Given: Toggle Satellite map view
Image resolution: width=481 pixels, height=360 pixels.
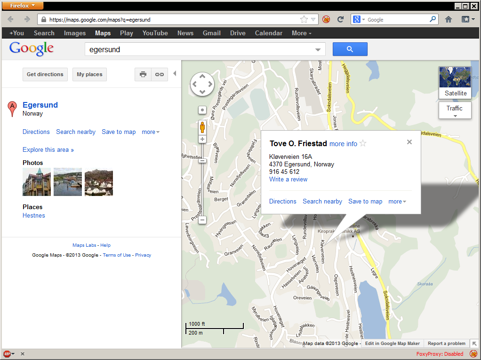Looking at the screenshot, I should [x=455, y=83].
